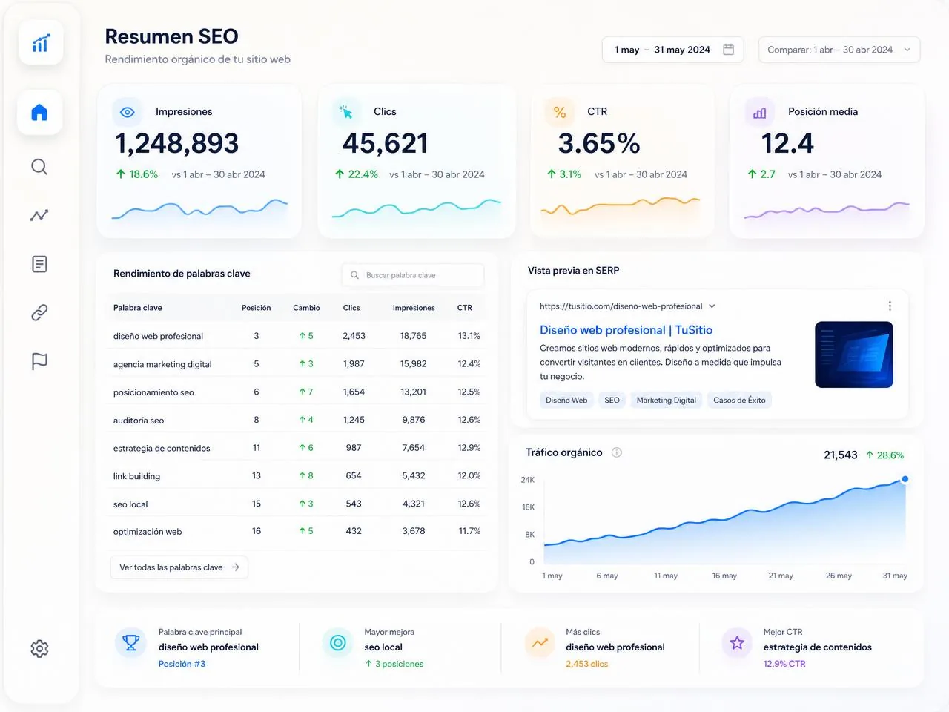Select the 'auditoría seo' row

297,420
